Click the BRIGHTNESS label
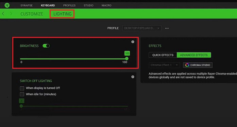Image resolution: width=237 pixels, height=127 pixels. tap(29, 46)
